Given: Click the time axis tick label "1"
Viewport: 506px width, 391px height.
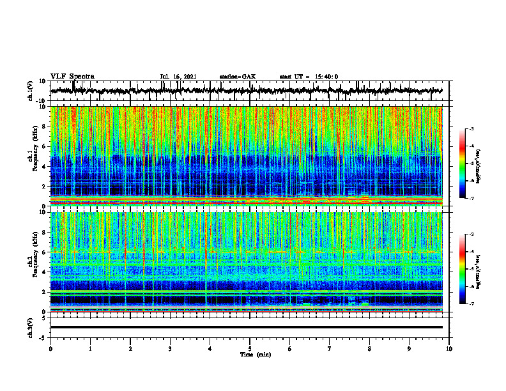Looking at the screenshot, I should 90,349.
